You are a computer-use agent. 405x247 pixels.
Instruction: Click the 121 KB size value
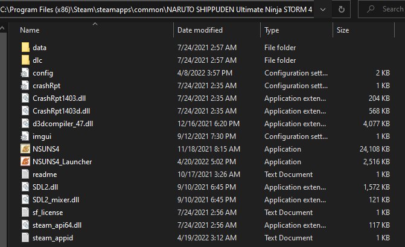380,199
